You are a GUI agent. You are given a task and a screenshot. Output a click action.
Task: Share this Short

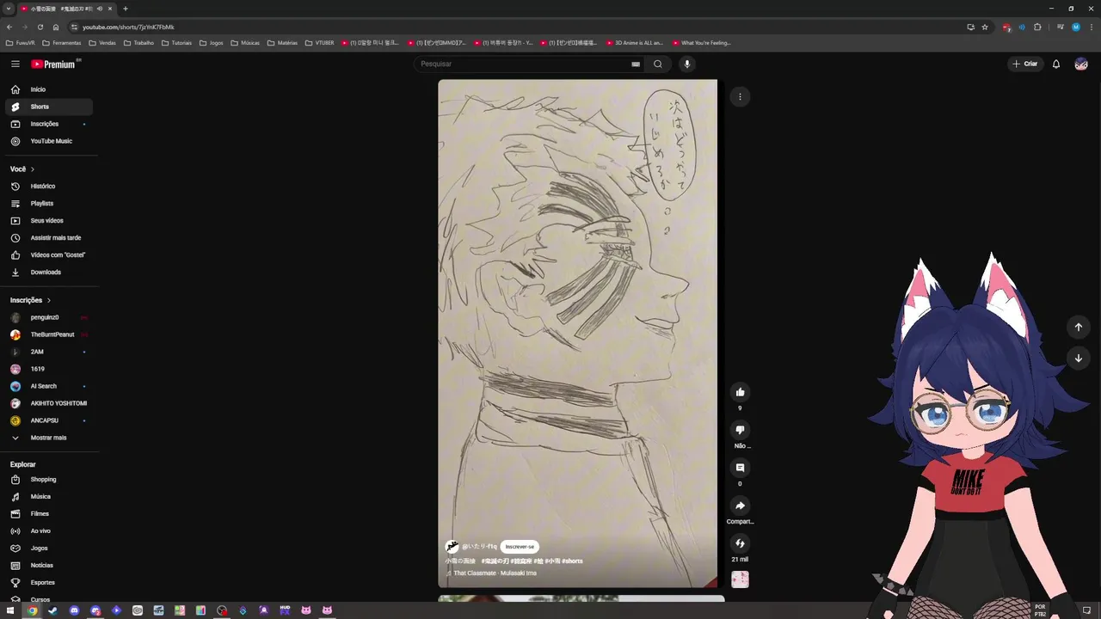coord(740,506)
